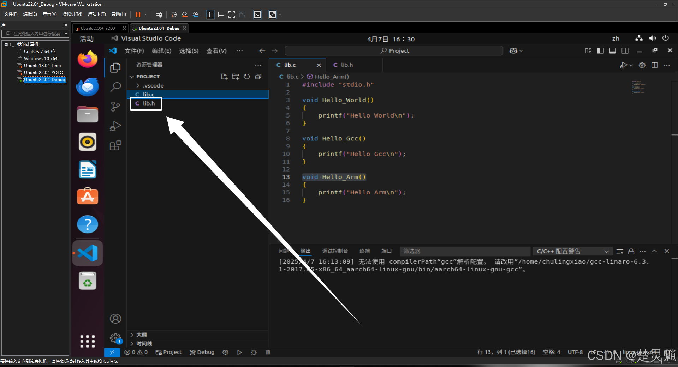Refresh the explorer file list

[247, 77]
